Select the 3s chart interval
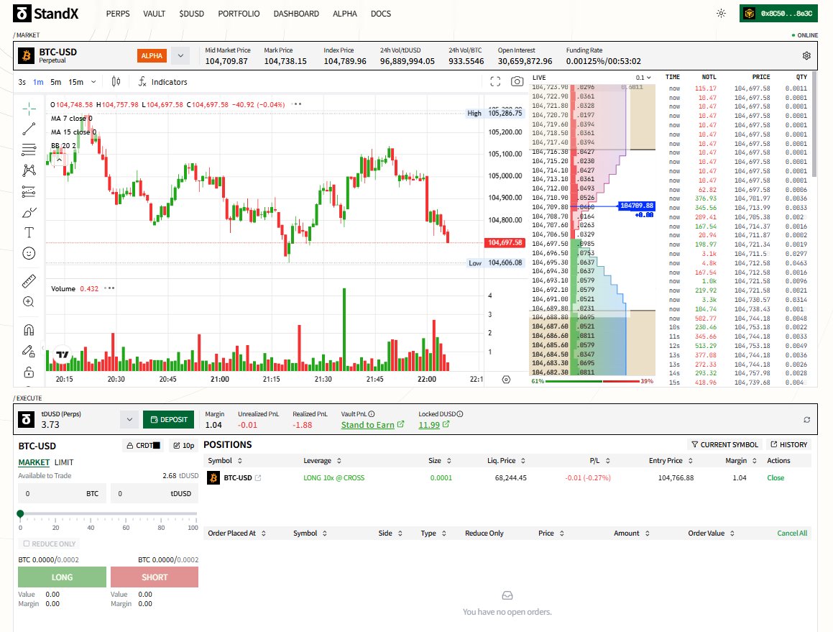Image resolution: width=833 pixels, height=632 pixels. (x=22, y=82)
